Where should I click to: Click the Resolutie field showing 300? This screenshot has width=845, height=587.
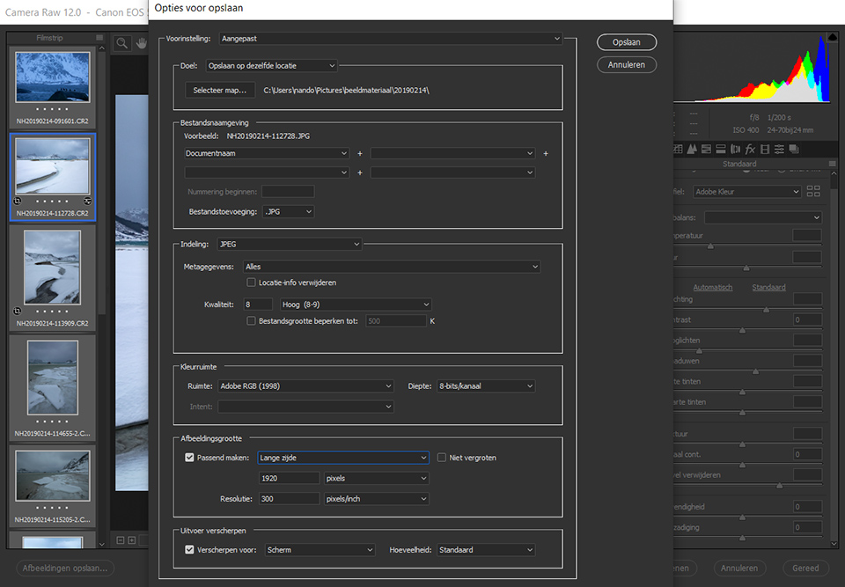[x=289, y=499]
